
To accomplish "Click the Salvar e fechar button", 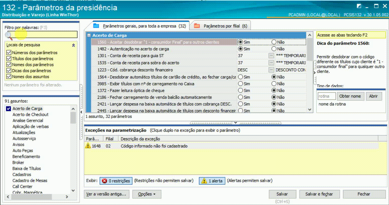I will 320,194.
